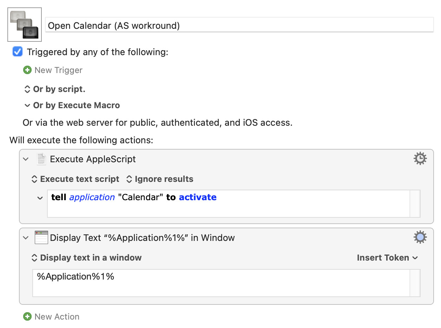441x328 pixels.
Task: Open the Ignore results dropdown
Action: 160,179
